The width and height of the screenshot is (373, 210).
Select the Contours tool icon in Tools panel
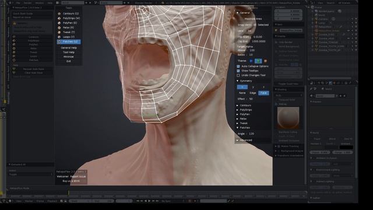pos(59,13)
